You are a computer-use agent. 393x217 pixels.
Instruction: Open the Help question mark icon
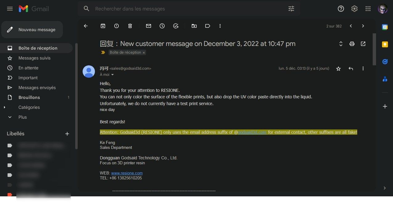341,9
